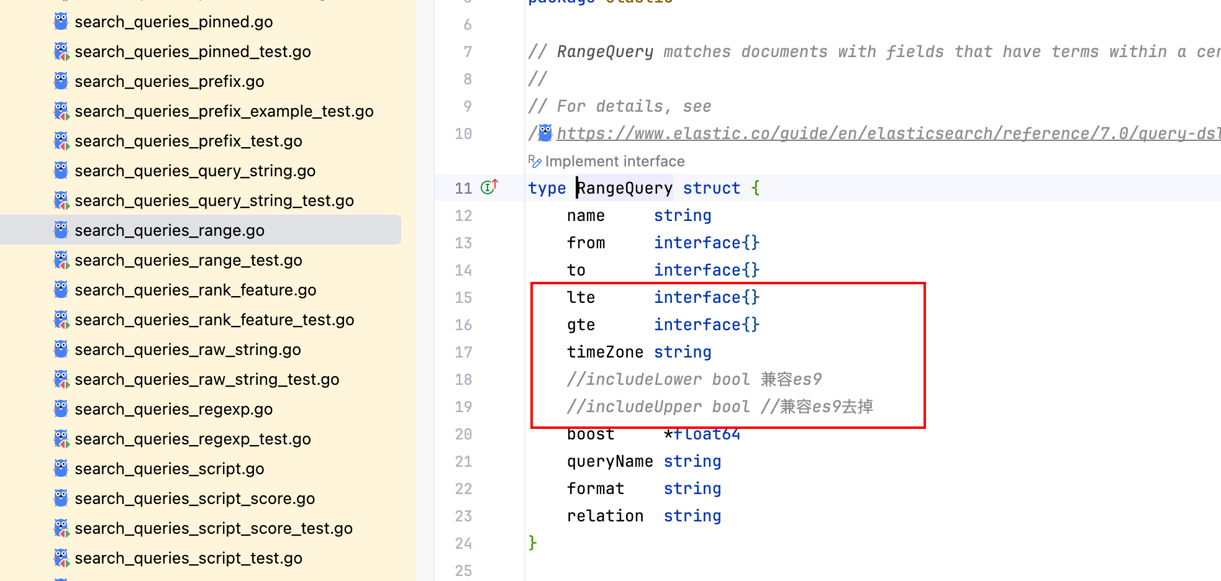Open search_queries_prefix.go in the project tree

pyautogui.click(x=169, y=81)
